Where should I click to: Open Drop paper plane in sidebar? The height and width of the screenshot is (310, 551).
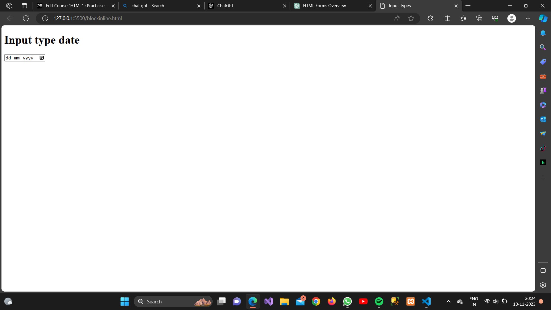(x=543, y=134)
